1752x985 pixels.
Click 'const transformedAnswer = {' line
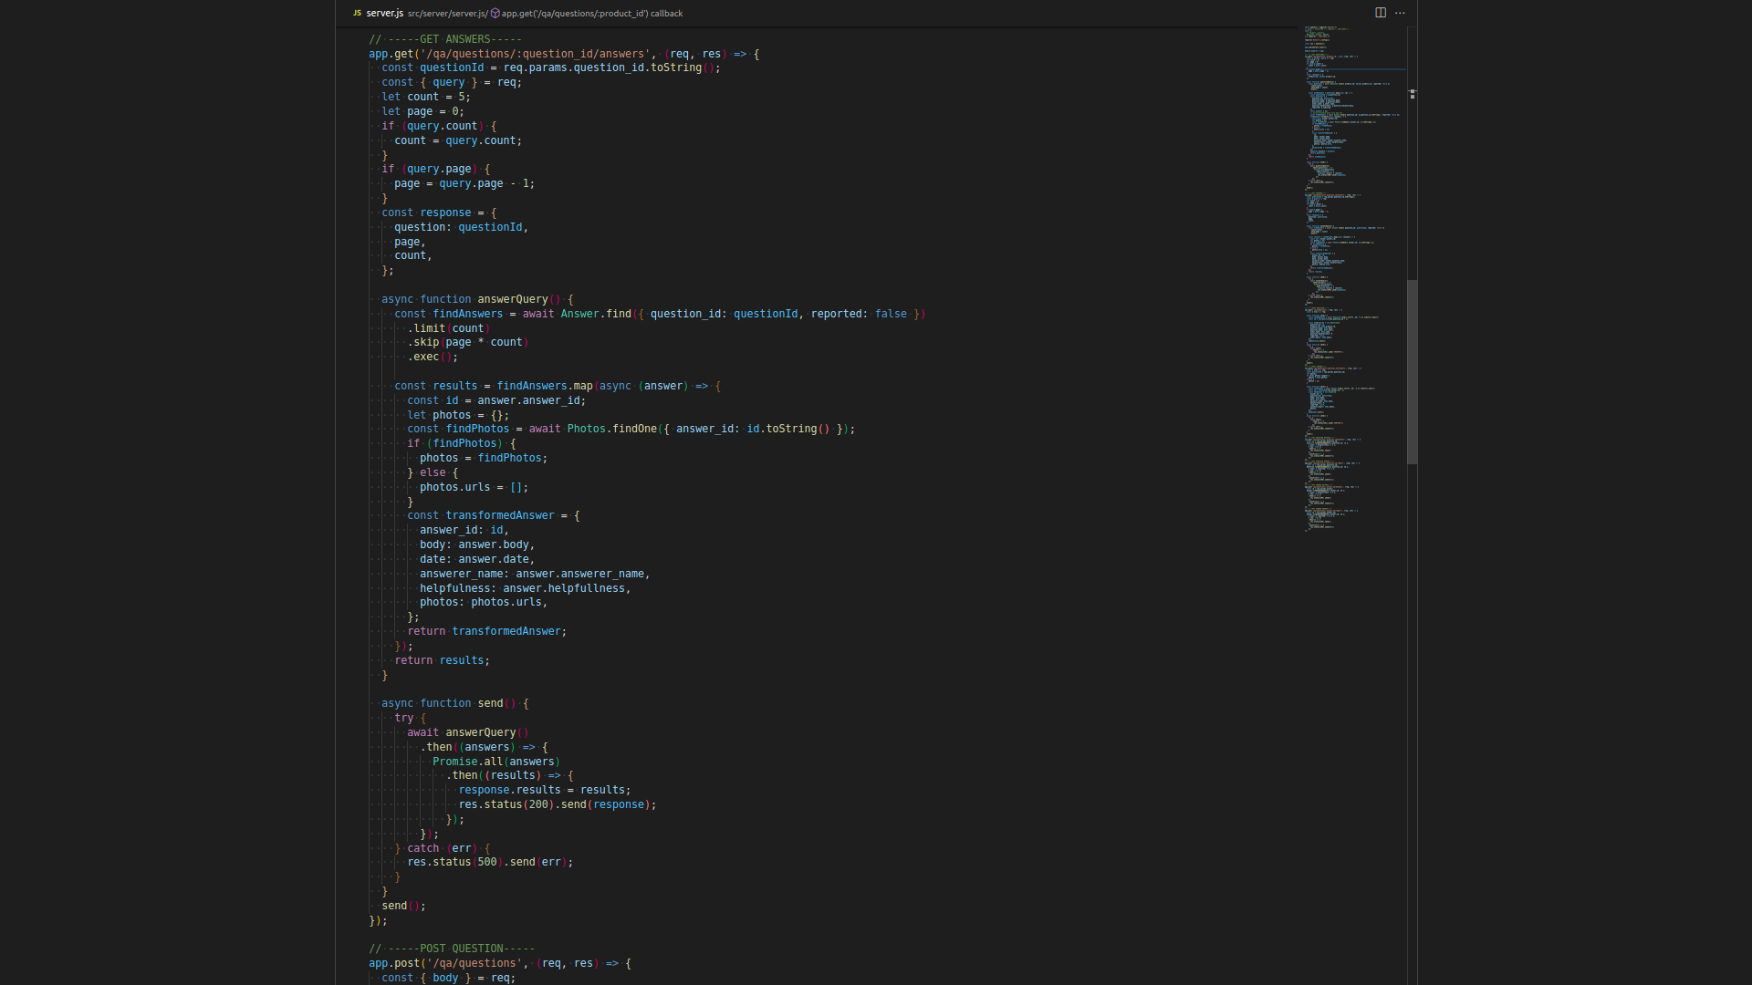[494, 515]
